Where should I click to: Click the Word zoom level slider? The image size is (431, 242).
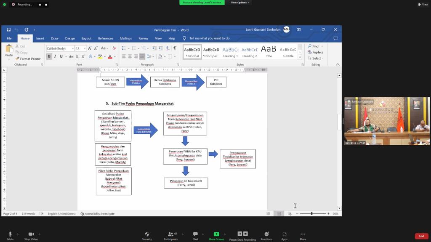pyautogui.click(x=312, y=214)
